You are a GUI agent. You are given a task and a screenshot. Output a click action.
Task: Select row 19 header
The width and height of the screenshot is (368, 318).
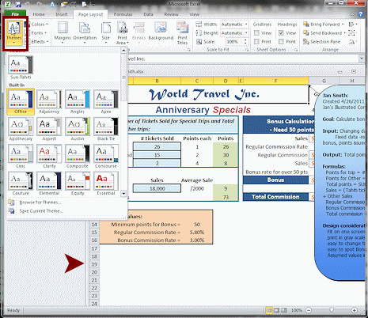[94, 264]
